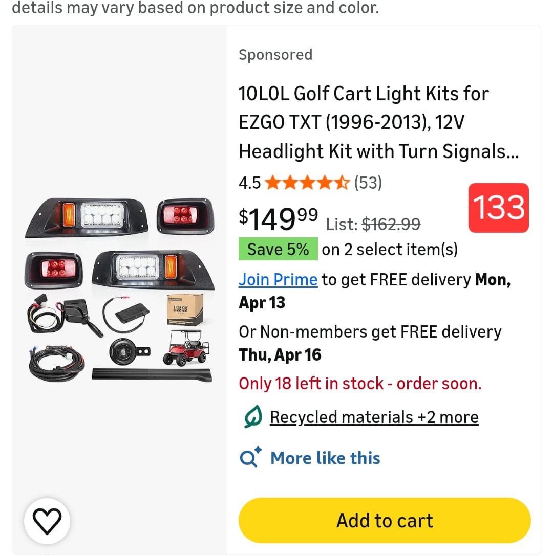Tap 'Only 18 left in stock' notice
Screen dimensions: 553x556
point(360,383)
